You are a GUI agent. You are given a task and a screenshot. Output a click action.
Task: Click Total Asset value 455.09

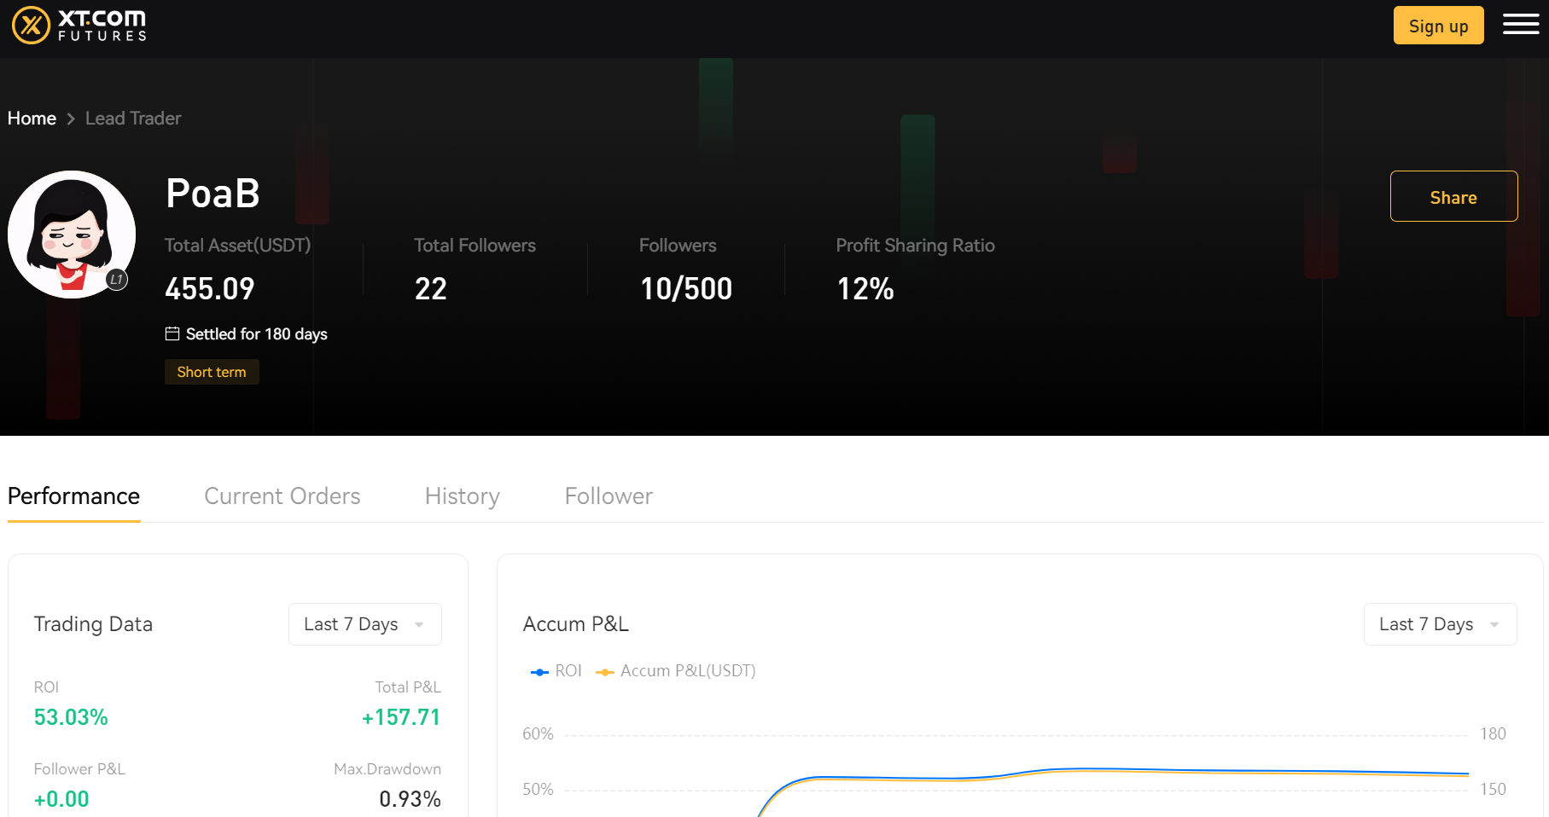click(x=210, y=289)
